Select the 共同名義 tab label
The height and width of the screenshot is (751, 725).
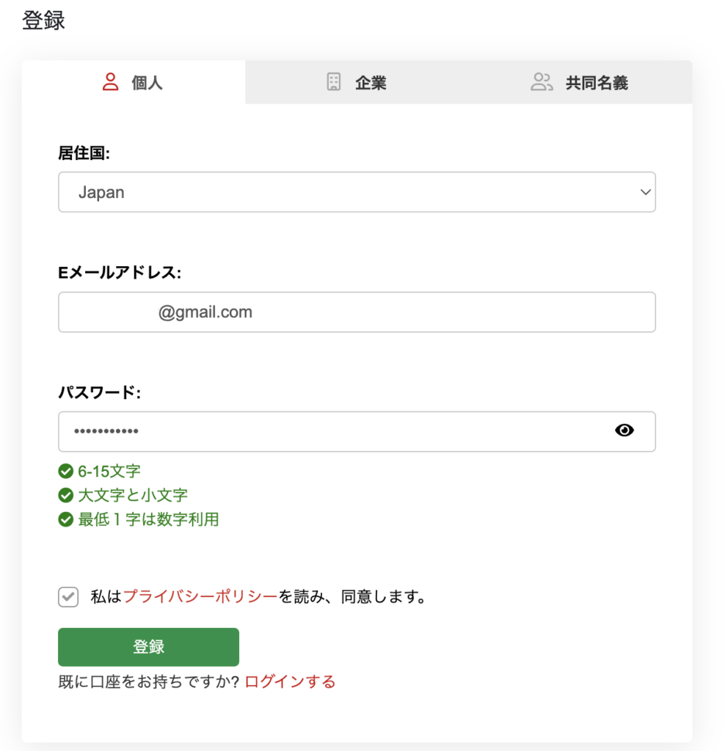(596, 83)
